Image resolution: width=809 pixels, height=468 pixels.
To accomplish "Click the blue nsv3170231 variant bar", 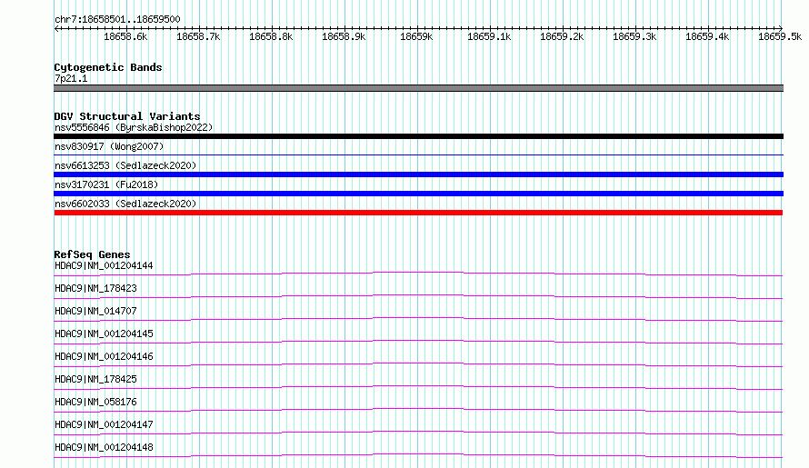I will pos(418,194).
